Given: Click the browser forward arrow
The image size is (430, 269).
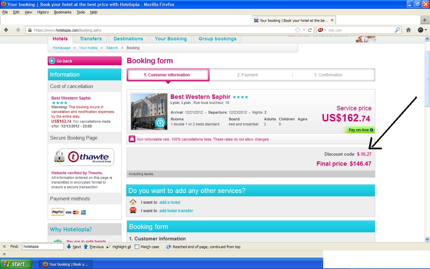Looking at the screenshot, I should pyautogui.click(x=18, y=30).
